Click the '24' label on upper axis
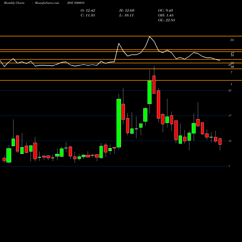Image resolution: width=242 pixels, height=242 pixels. coord(232,40)
